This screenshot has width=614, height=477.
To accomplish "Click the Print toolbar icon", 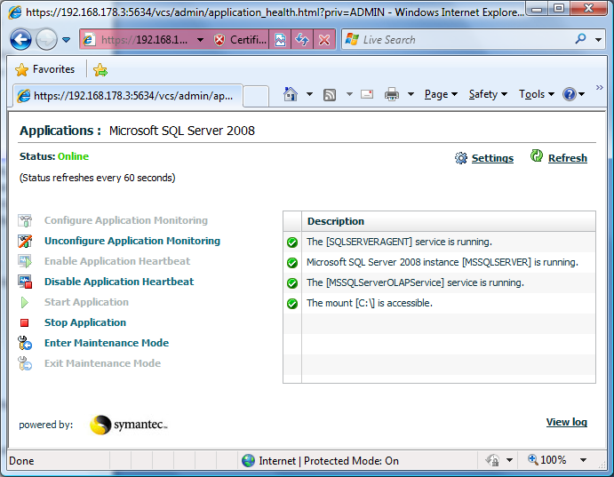I will pos(392,94).
